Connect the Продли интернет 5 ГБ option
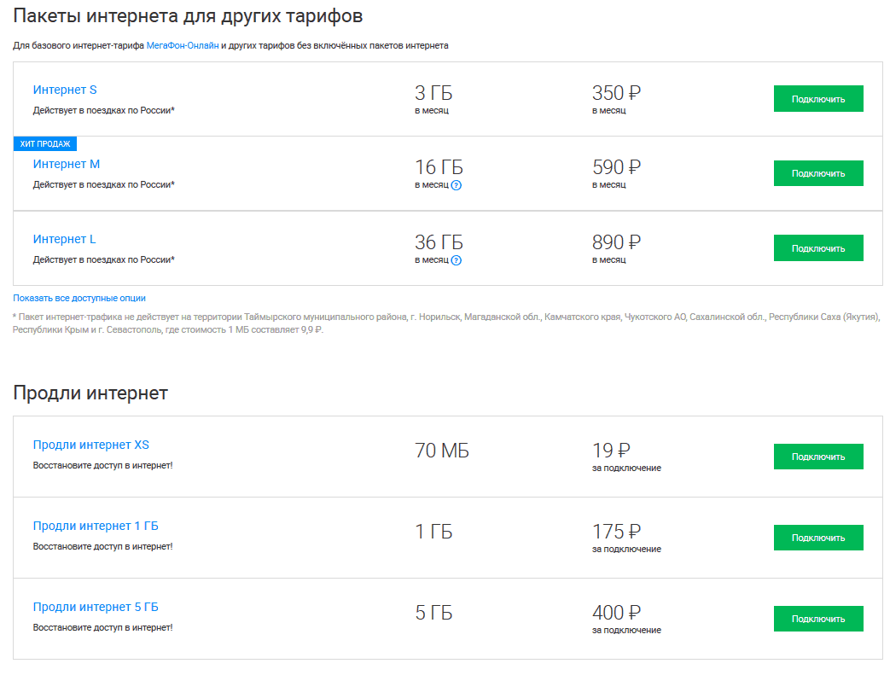Image resolution: width=890 pixels, height=681 pixels. pyautogui.click(x=817, y=619)
